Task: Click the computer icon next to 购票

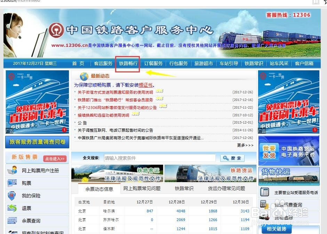Action: tap(12, 183)
